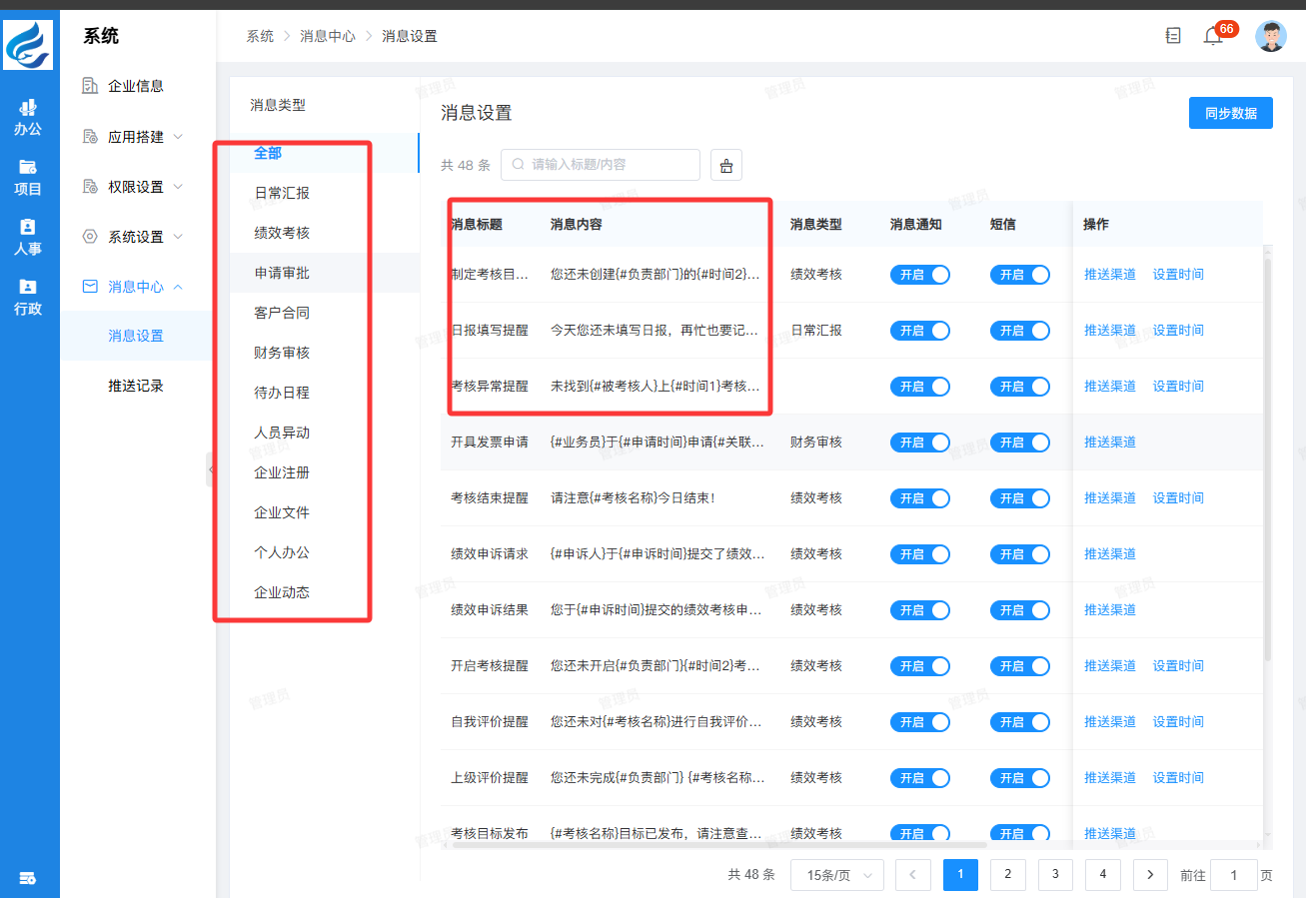Turn off 消息通知 for 考核结束提醒

(919, 498)
